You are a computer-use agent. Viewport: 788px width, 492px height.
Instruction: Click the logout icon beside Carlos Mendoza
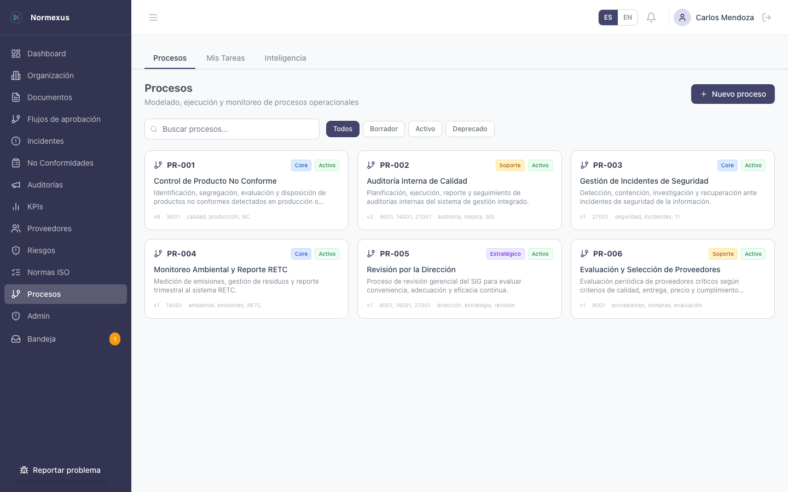click(x=767, y=17)
